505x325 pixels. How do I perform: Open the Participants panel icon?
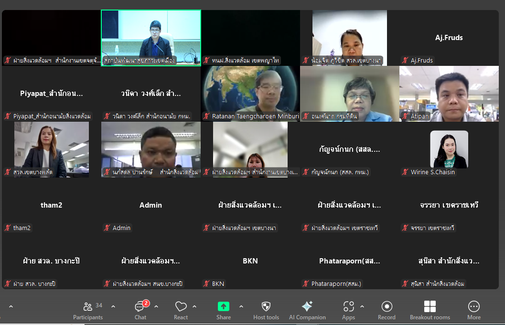(x=87, y=306)
